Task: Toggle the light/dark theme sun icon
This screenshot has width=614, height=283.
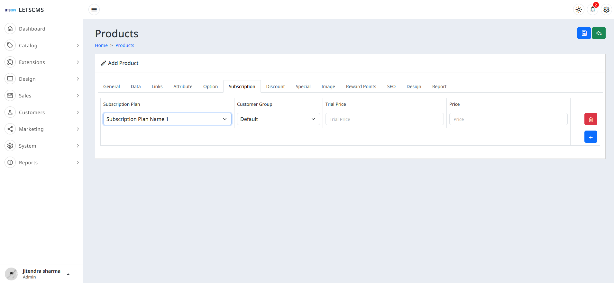Action: coord(579,10)
